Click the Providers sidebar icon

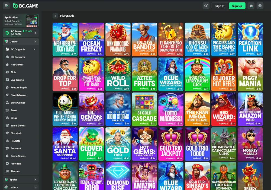point(7,163)
